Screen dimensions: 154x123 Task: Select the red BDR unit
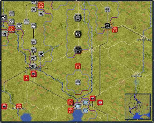[x=93, y=98]
